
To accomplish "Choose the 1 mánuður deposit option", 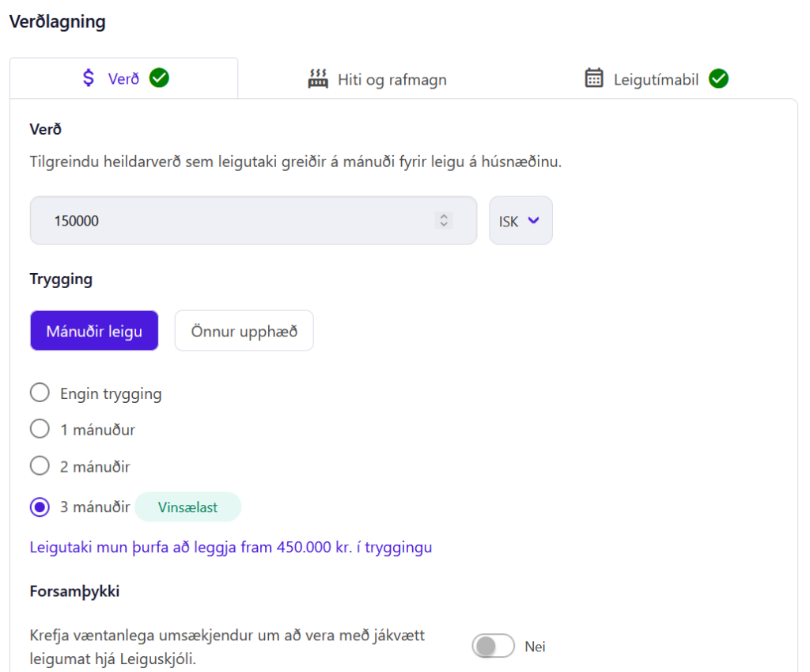I will pyautogui.click(x=40, y=430).
